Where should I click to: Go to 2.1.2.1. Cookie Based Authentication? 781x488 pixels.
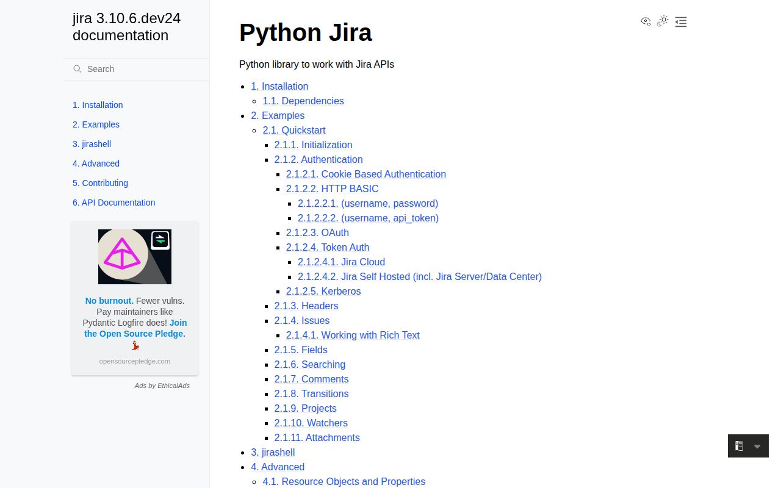[x=366, y=174]
